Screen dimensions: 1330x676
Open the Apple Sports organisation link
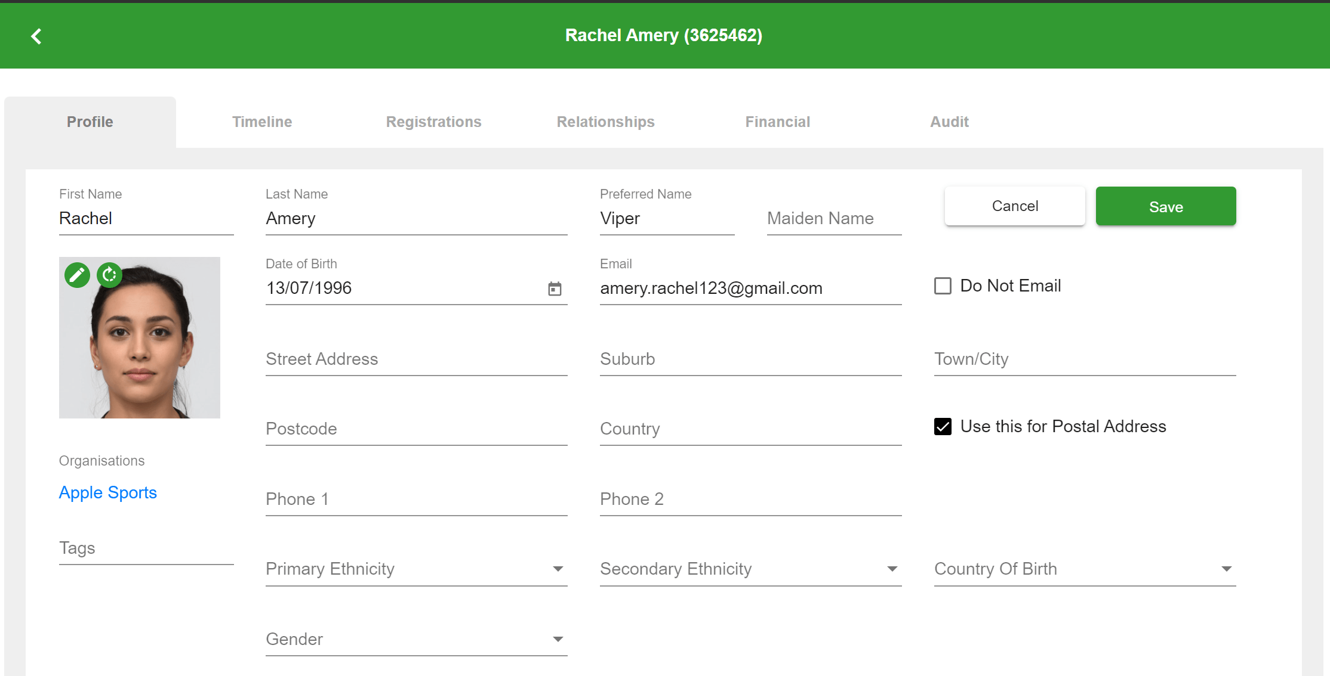click(107, 493)
